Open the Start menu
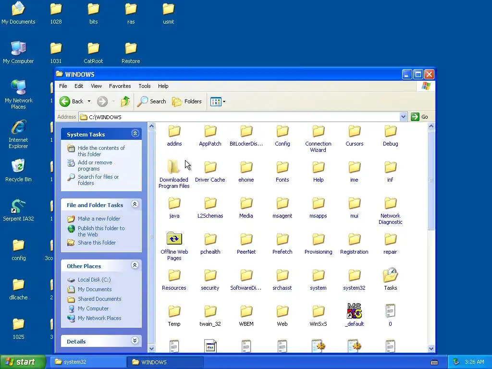This screenshot has width=492, height=369. (x=23, y=362)
